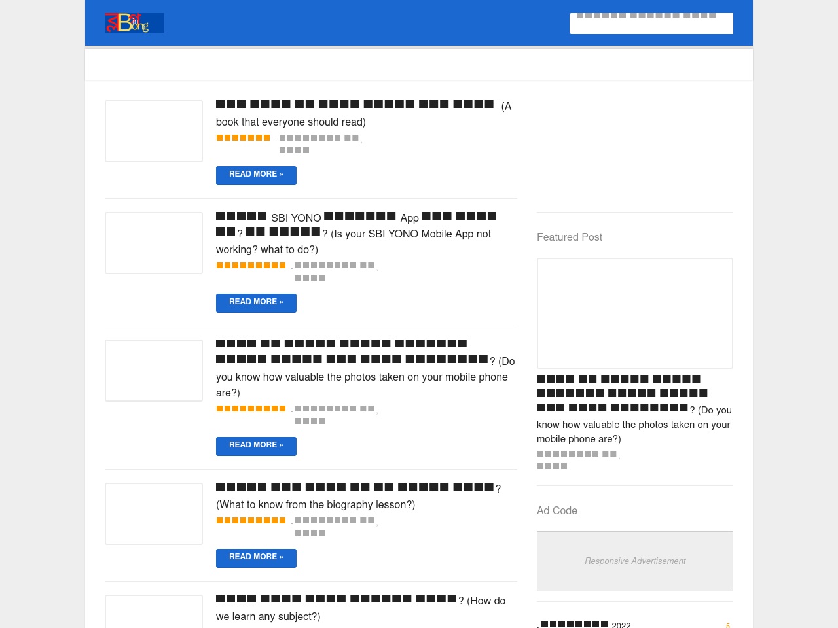Image resolution: width=838 pixels, height=628 pixels.
Task: Open the Featured Post sidebar image
Action: tap(635, 313)
